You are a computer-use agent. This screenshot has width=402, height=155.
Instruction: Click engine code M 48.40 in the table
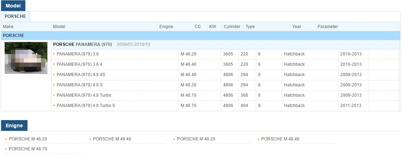[189, 75]
